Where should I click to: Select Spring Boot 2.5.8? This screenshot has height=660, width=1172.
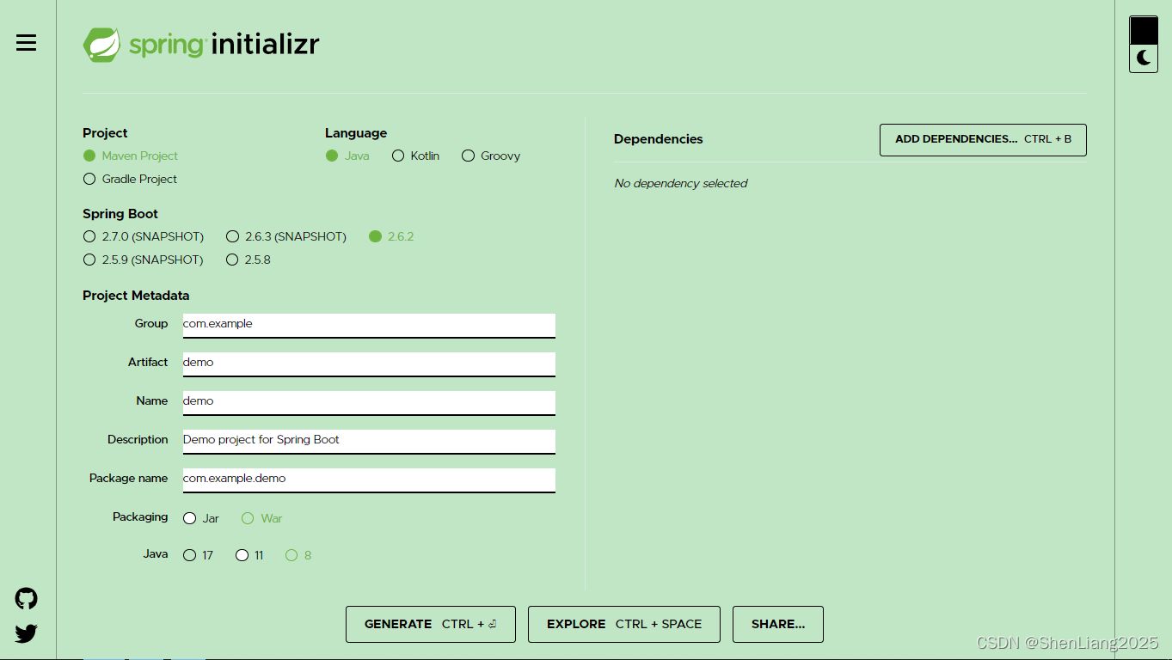[249, 260]
